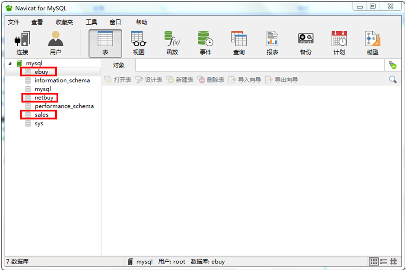Click '数据库: ebuy' in the status bar
Image resolution: width=406 pixels, height=272 pixels.
208,262
